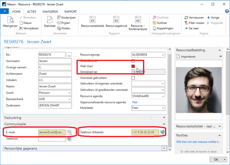Open Statistiek for the resource

(50, 22)
